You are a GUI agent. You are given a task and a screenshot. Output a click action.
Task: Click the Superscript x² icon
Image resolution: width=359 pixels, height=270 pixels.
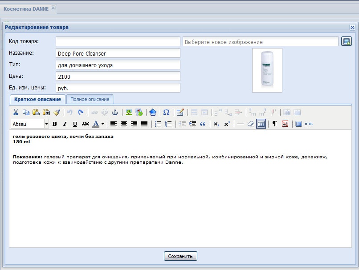227,124
